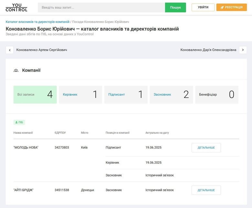Click the Реєстрація registration button

click(232, 7)
